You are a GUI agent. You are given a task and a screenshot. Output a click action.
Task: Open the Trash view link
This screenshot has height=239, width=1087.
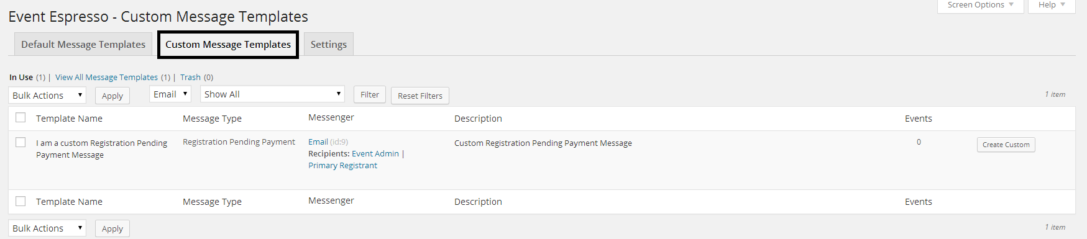pyautogui.click(x=190, y=78)
